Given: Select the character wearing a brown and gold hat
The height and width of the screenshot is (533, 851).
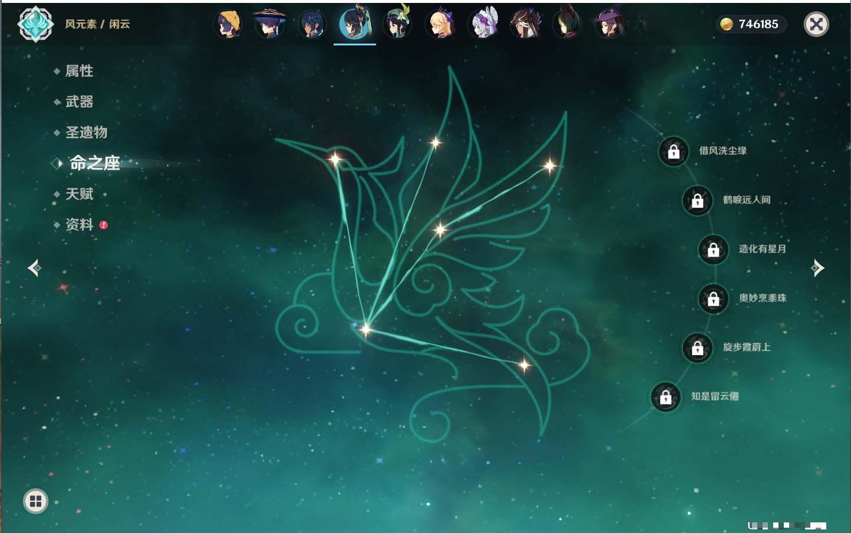Looking at the screenshot, I should pos(525,24).
